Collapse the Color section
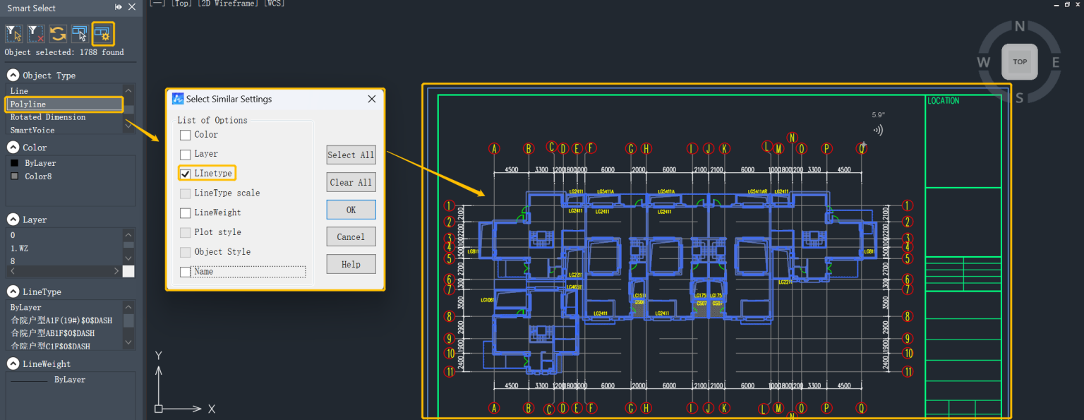This screenshot has width=1084, height=420. pos(12,147)
